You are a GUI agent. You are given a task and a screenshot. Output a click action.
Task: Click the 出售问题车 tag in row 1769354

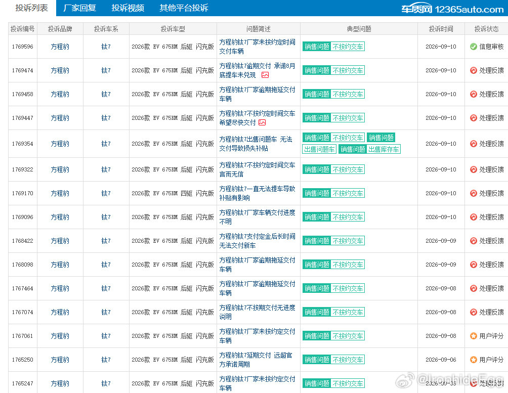(x=319, y=149)
